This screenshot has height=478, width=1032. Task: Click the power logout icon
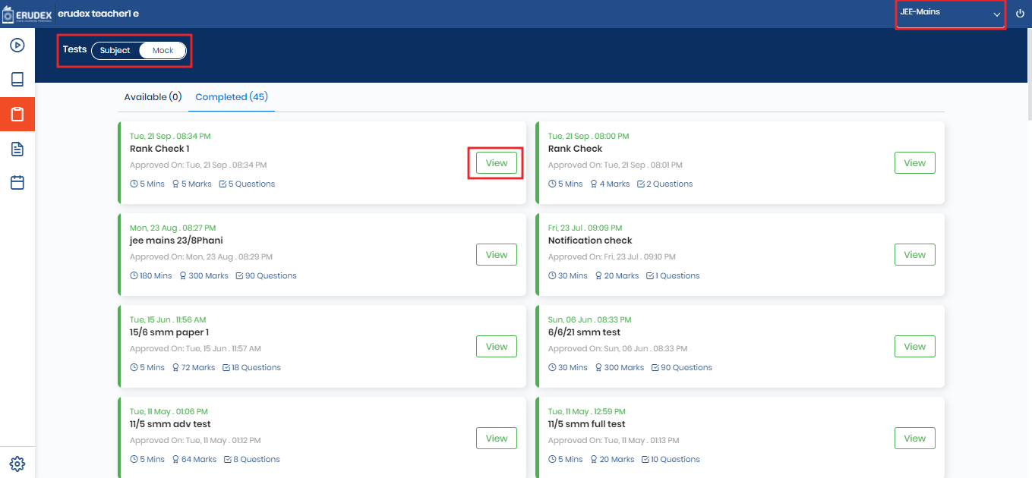coord(1020,14)
